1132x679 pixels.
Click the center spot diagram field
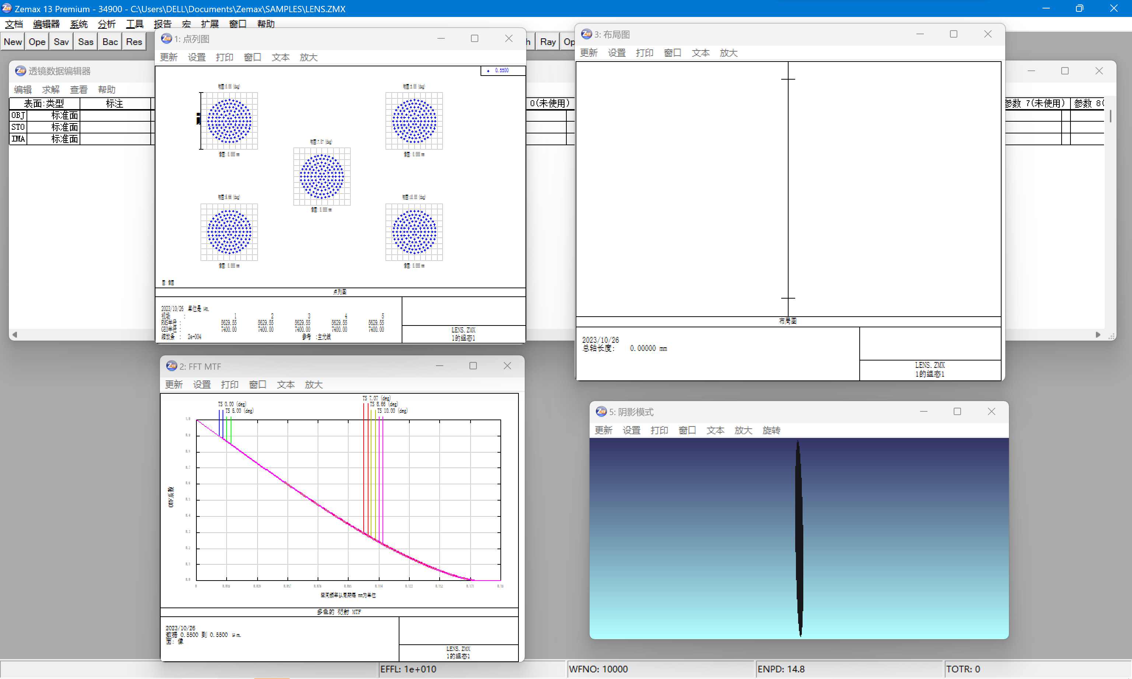point(322,177)
